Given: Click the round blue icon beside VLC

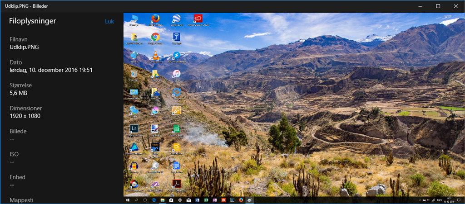Looking at the screenshot, I should click(177, 55).
